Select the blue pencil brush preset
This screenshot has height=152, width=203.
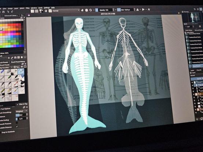click(2, 72)
